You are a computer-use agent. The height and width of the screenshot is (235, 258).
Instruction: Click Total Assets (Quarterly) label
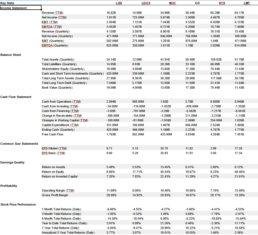pos(58,59)
